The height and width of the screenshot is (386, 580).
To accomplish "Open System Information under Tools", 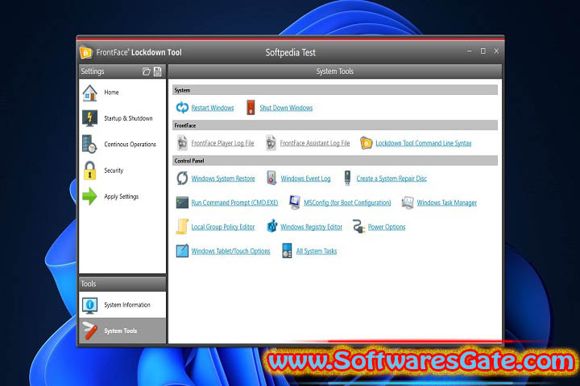I will [x=122, y=305].
